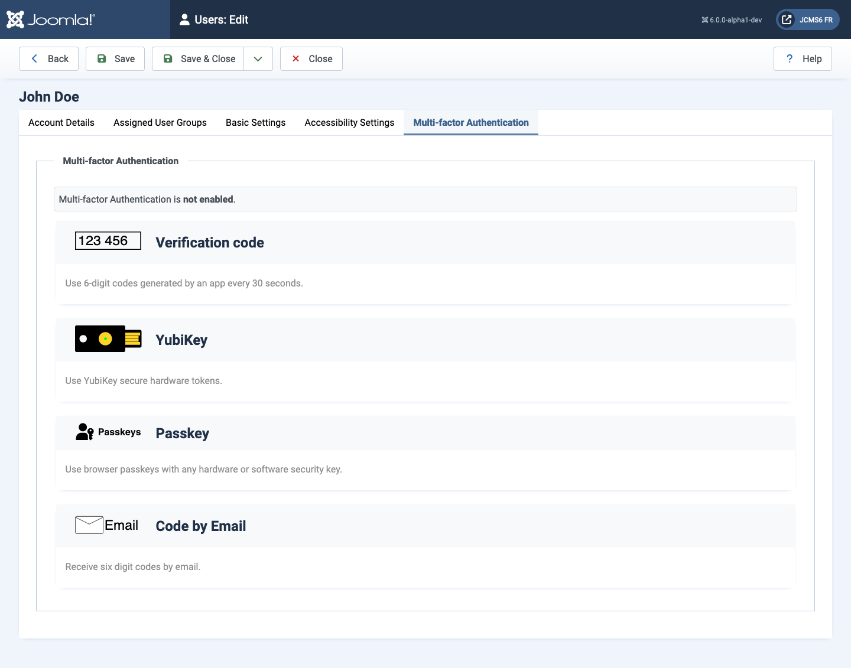
Task: Open the Help button
Action: (x=803, y=58)
